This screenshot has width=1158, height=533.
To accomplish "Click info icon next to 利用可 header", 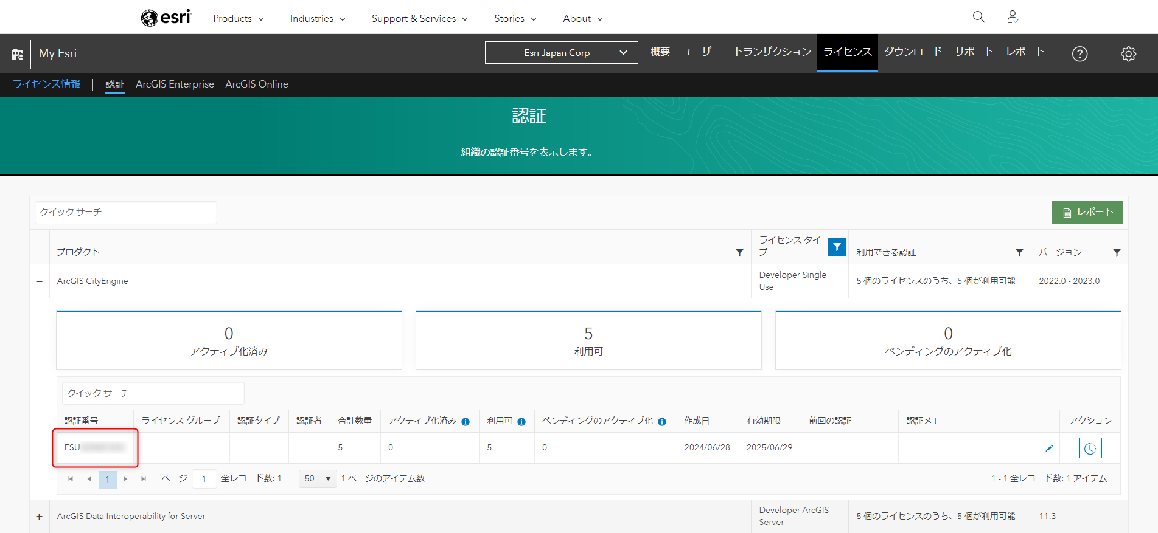I will tap(521, 422).
